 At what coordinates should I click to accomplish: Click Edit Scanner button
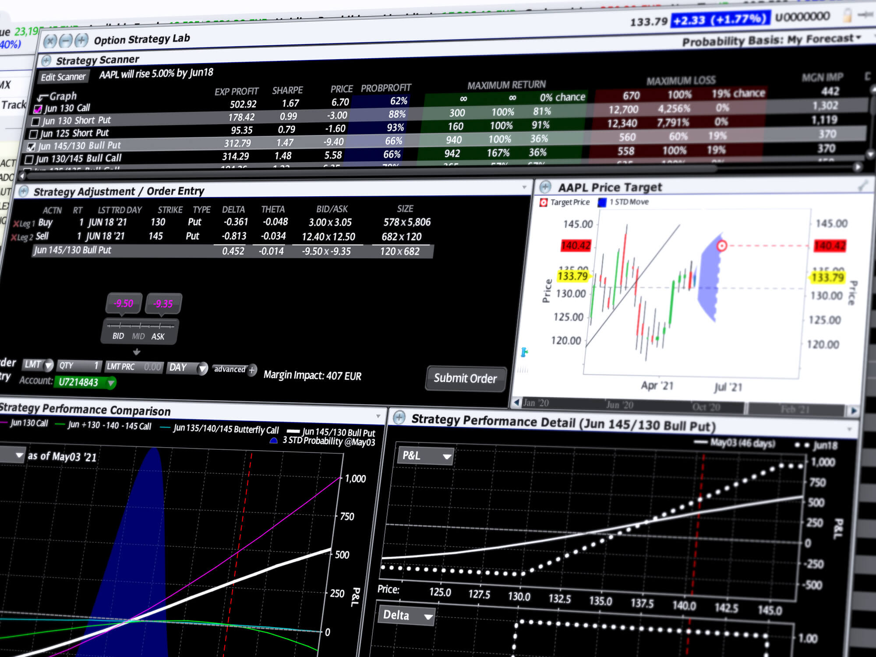tap(63, 77)
